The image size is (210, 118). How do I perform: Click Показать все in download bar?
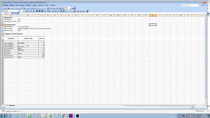click(200, 111)
